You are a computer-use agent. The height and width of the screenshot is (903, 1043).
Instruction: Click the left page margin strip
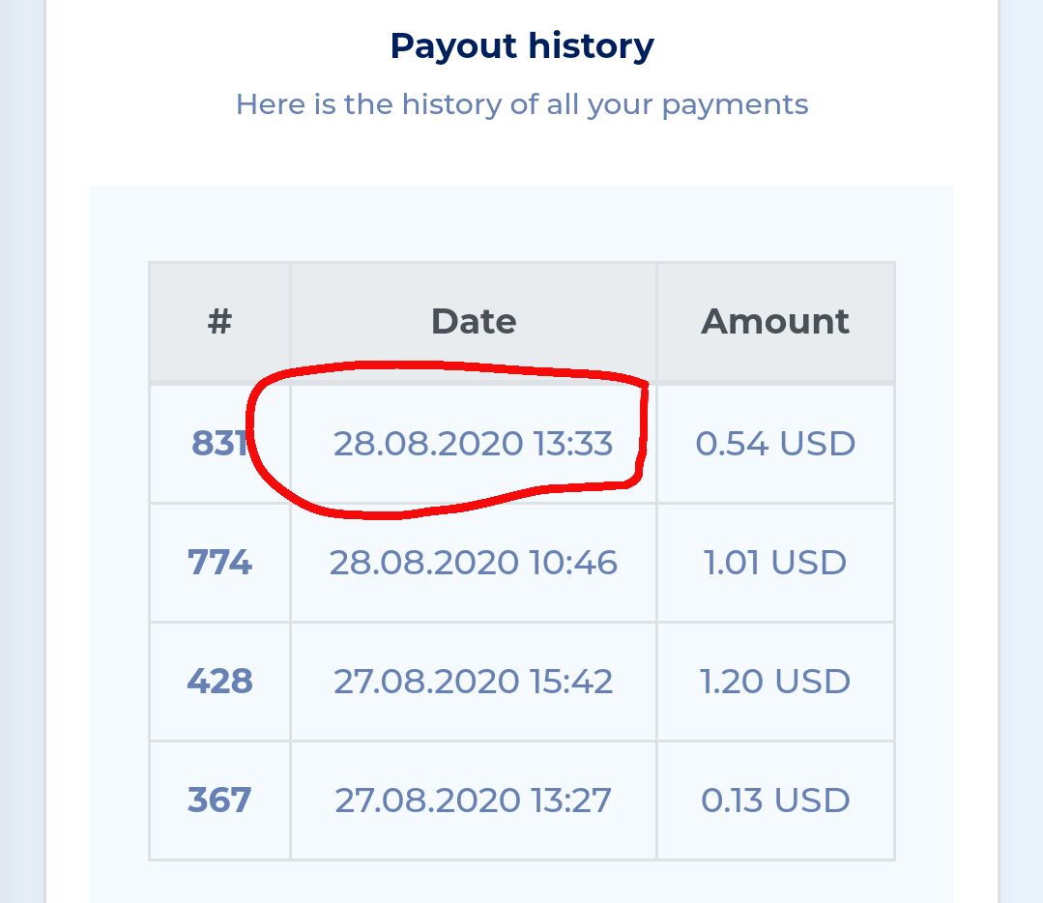[x=22, y=451]
